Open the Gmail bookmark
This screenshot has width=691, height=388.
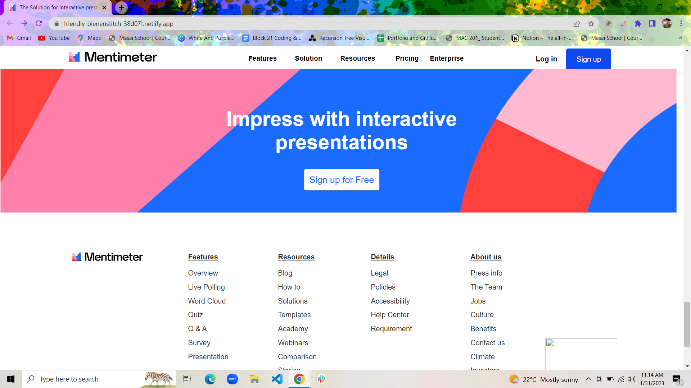[x=19, y=38]
